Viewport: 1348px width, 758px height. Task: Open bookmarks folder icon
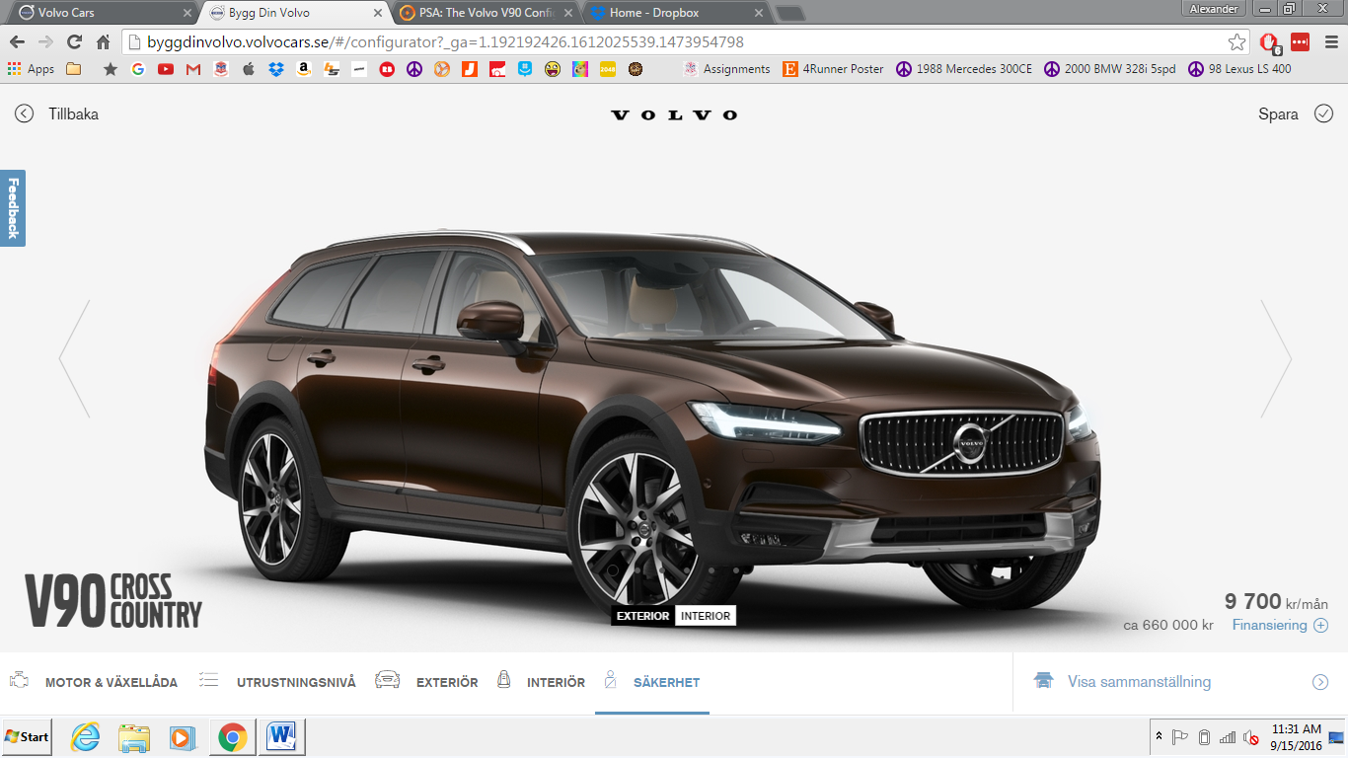[x=74, y=69]
